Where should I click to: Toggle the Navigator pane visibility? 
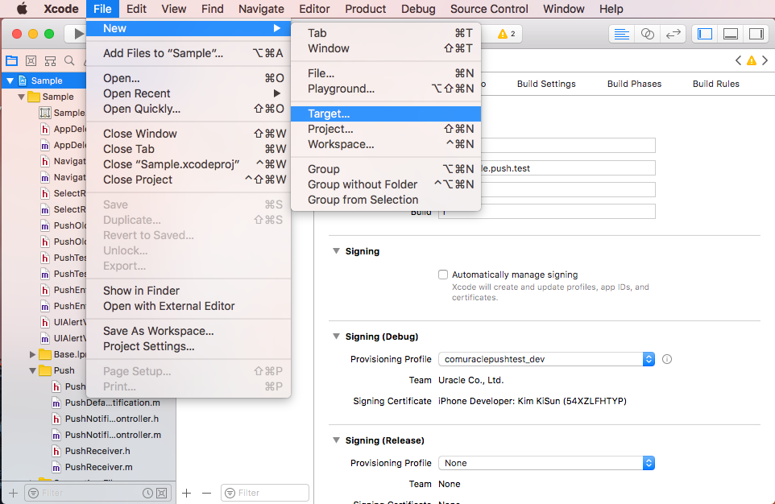click(705, 34)
